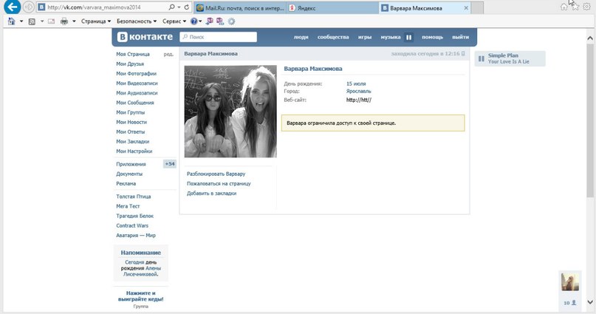Viewport: 596px width, 314px height.
Task: Click выйти to log out
Action: pos(460,37)
